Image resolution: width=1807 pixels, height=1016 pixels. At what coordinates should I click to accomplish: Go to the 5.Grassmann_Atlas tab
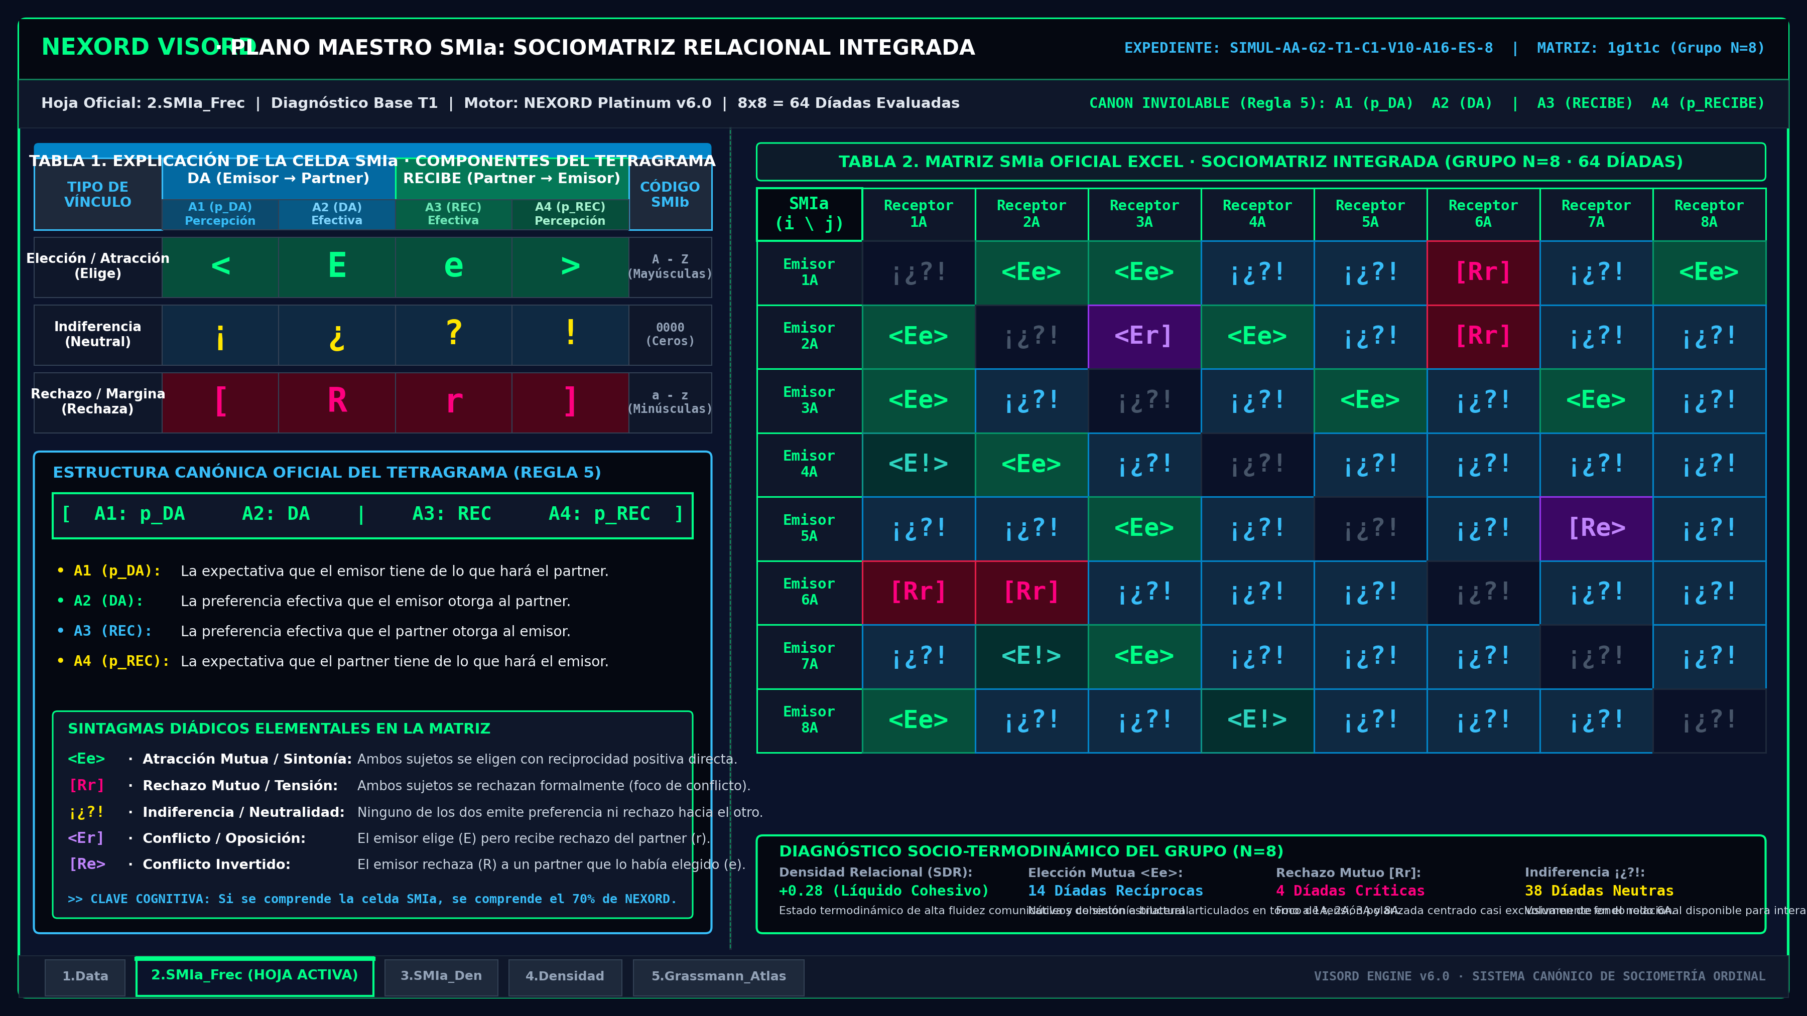click(718, 977)
